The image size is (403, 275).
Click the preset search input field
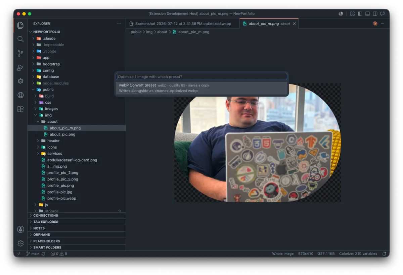pyautogui.click(x=201, y=77)
